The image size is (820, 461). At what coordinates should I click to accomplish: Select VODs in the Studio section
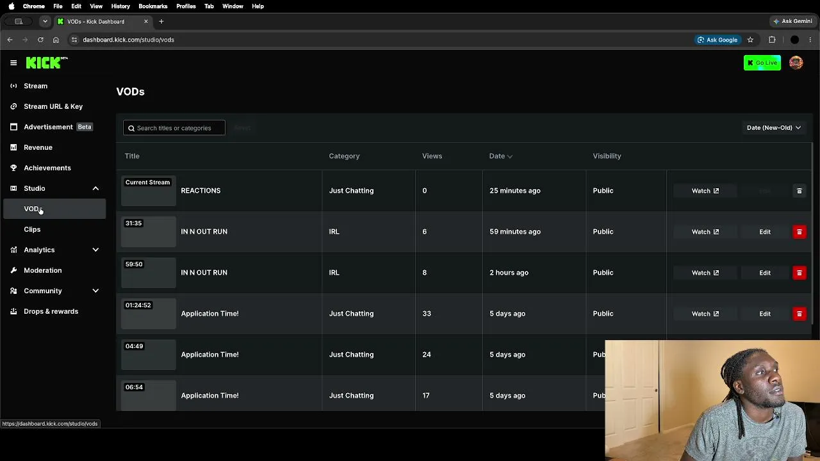[x=54, y=209]
